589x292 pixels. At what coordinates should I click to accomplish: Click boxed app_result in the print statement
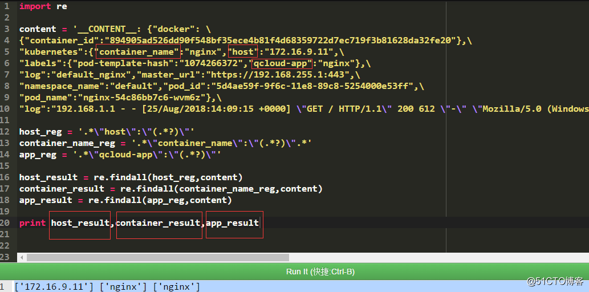pos(233,223)
